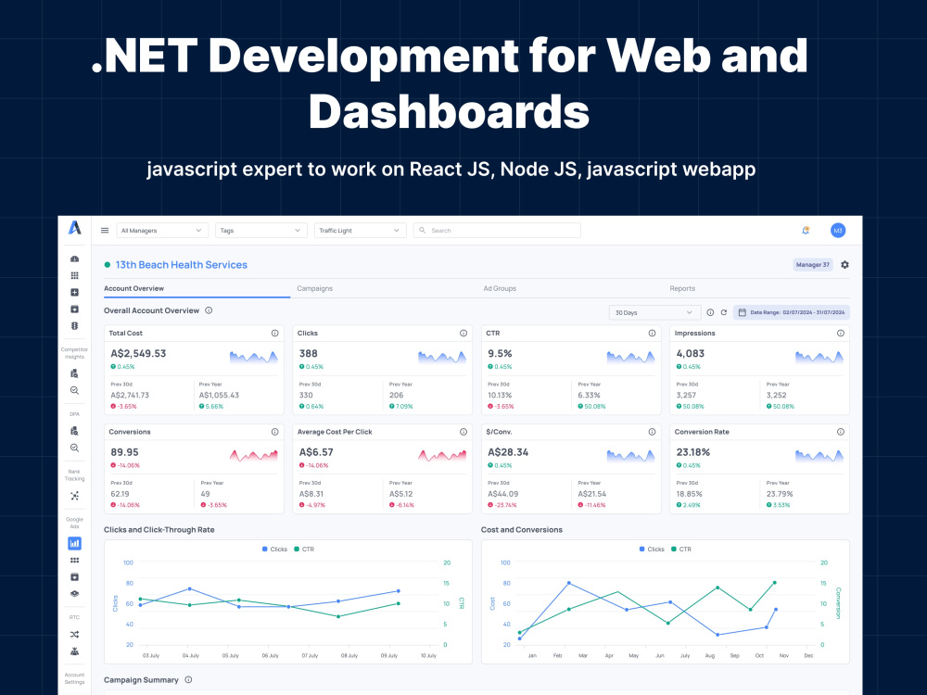Click Impressions value 4,083
The image size is (927, 695).
(x=691, y=353)
